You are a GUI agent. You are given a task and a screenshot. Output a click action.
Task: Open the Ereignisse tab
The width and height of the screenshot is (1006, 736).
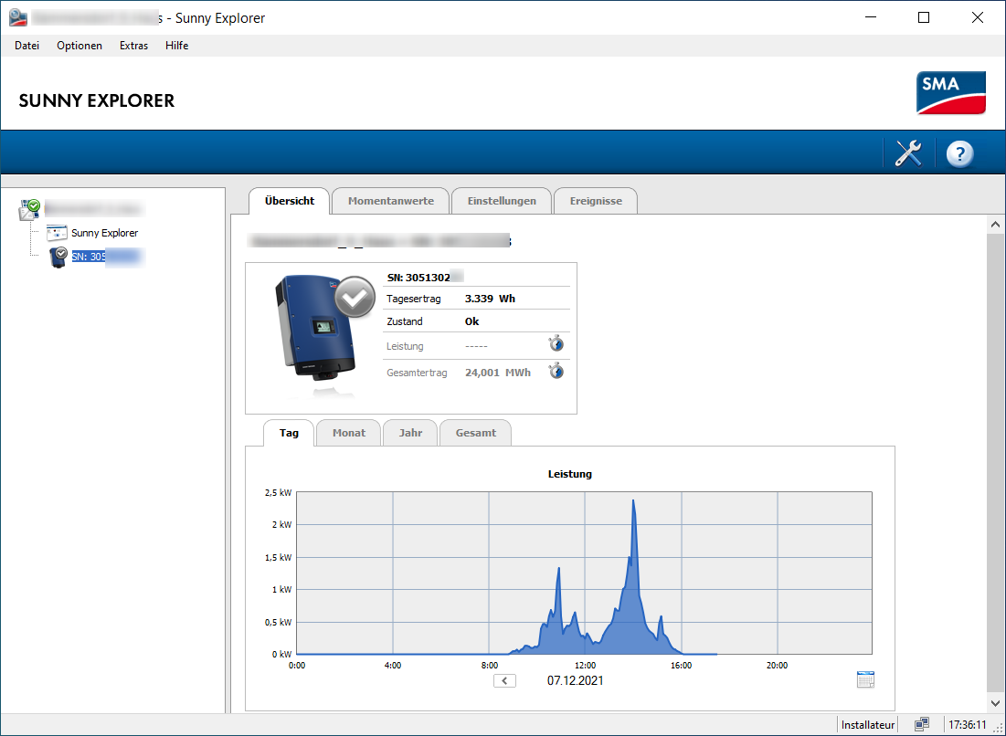(596, 201)
